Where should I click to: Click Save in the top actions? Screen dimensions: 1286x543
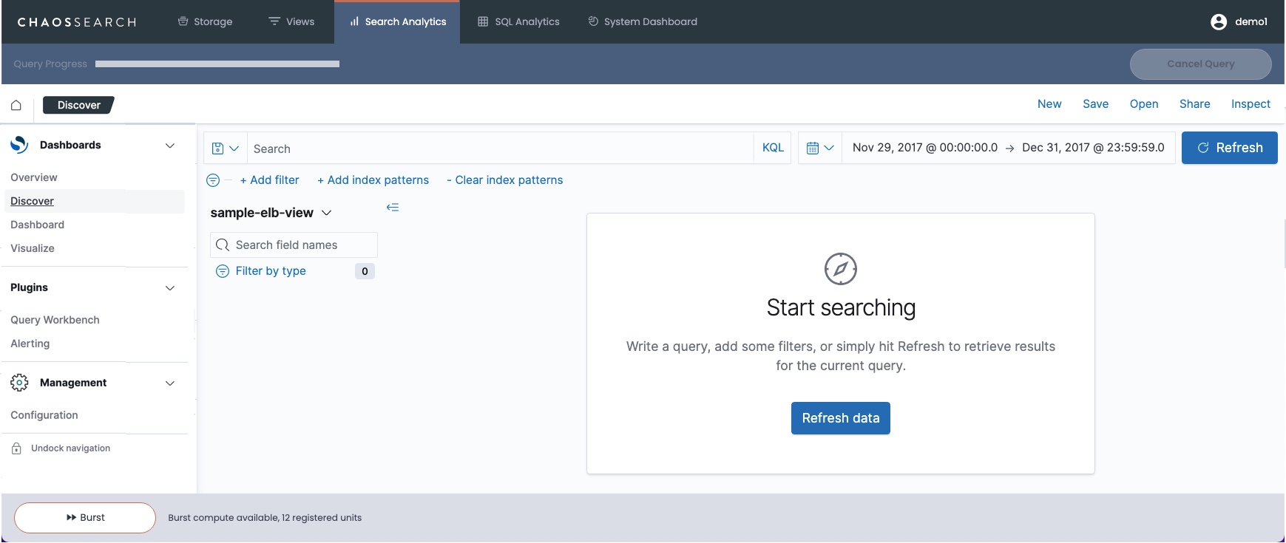[1095, 104]
